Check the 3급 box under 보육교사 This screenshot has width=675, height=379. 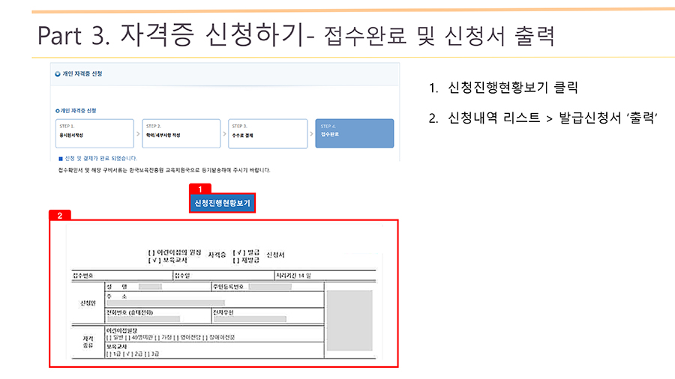click(147, 354)
